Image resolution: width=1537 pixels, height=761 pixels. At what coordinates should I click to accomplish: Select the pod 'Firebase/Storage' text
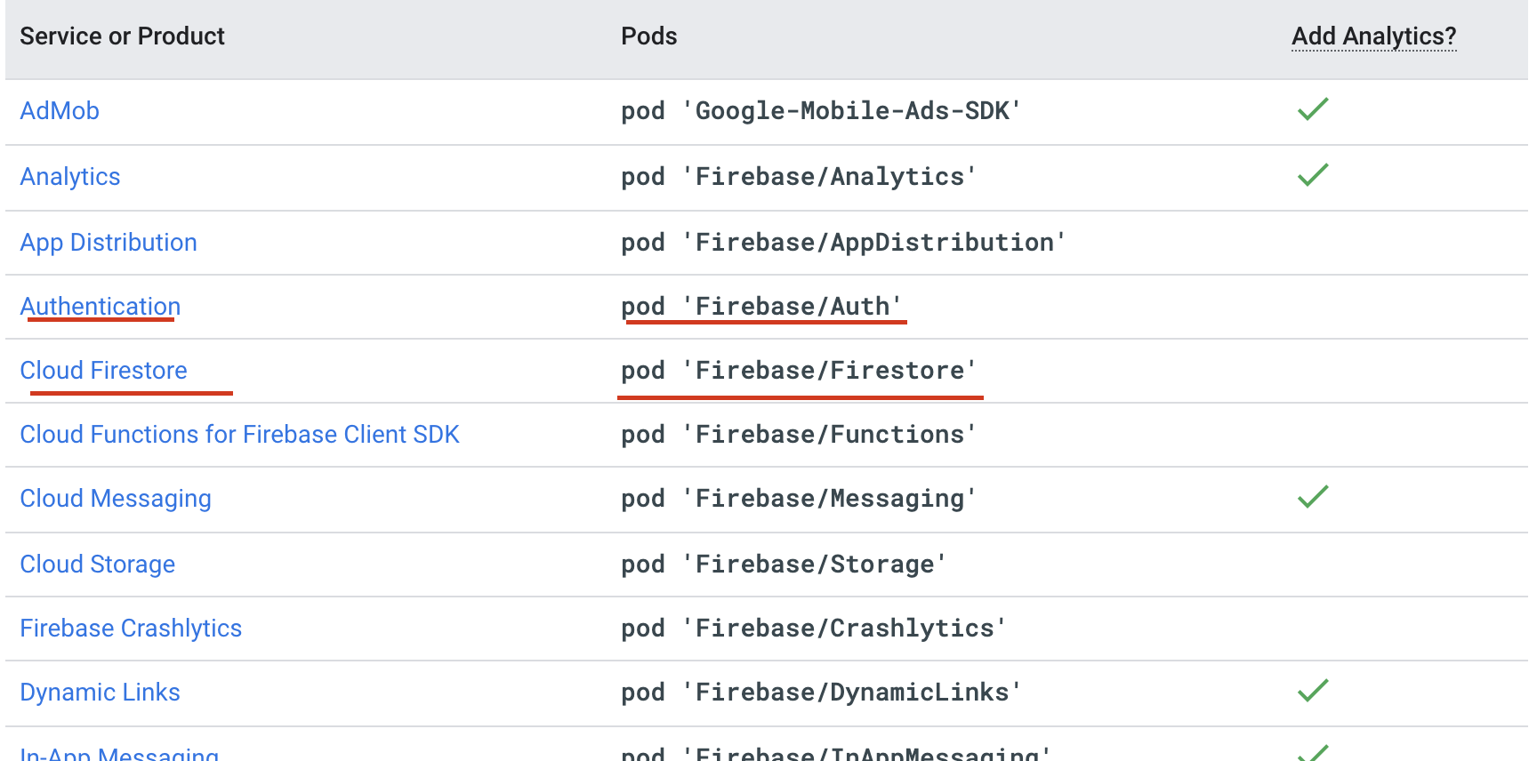784,565
